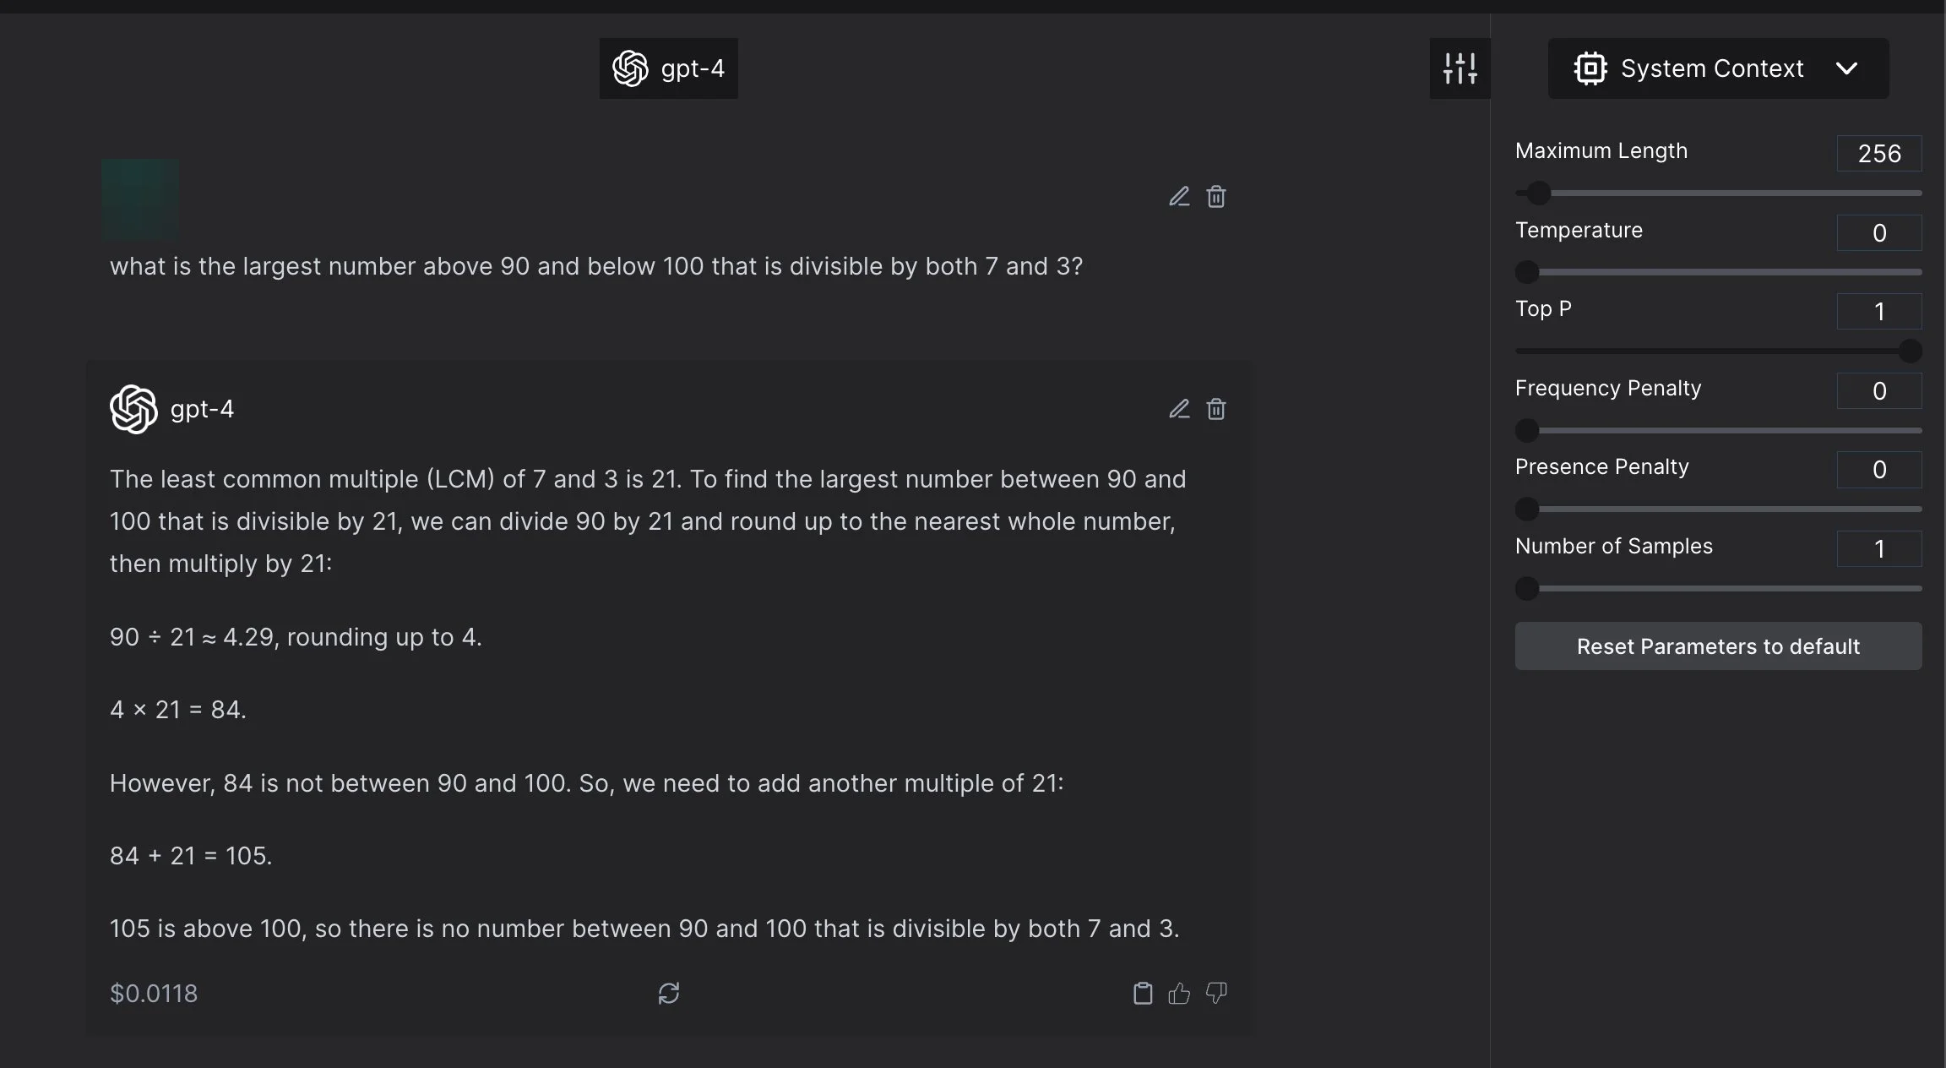Focus the Number of Samples value field
This screenshot has width=1946, height=1068.
click(1878, 548)
